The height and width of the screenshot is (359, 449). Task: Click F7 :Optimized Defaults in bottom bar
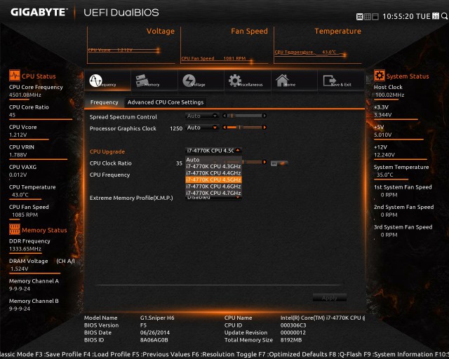pyautogui.click(x=293, y=354)
